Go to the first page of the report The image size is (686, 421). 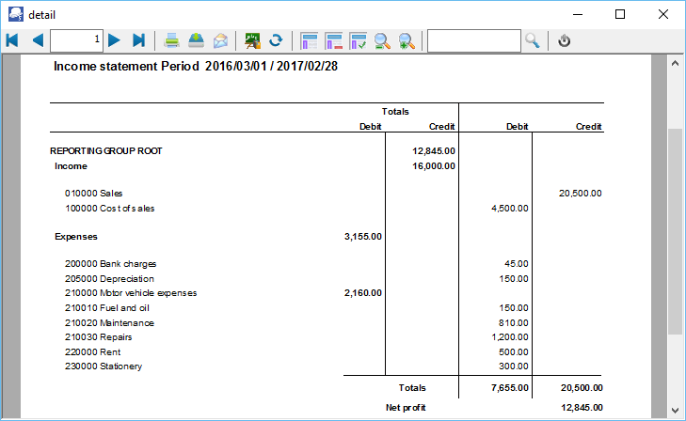coord(12,40)
